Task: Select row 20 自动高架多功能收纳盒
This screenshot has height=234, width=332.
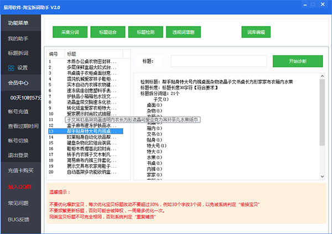Action: [x=86, y=172]
